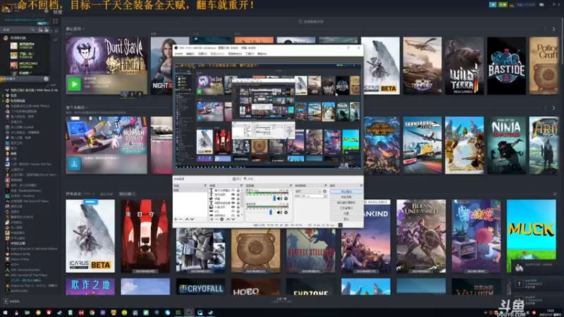Open sort-by dropdown in all games shelf

pos(128,194)
